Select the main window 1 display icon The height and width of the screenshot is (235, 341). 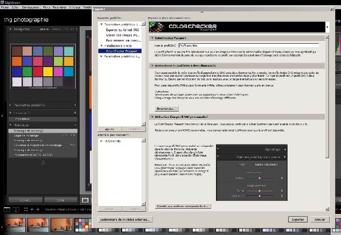7,209
